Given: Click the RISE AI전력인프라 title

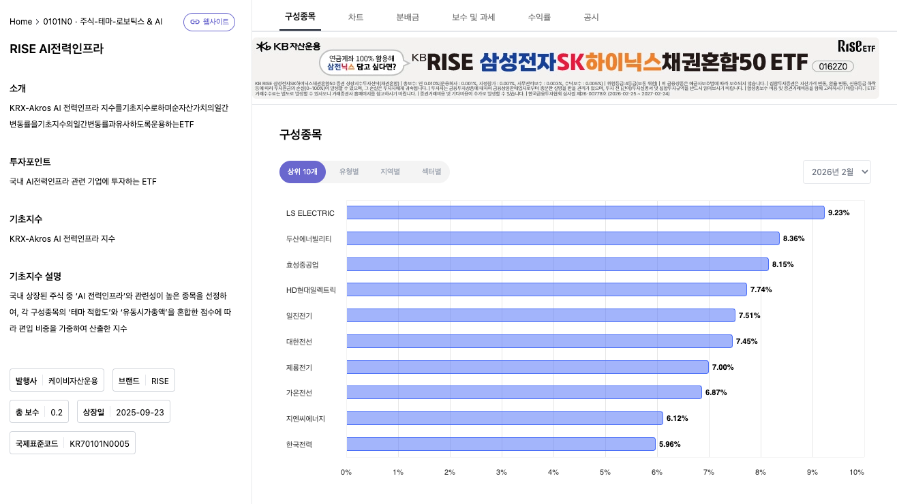Looking at the screenshot, I should tap(57, 49).
